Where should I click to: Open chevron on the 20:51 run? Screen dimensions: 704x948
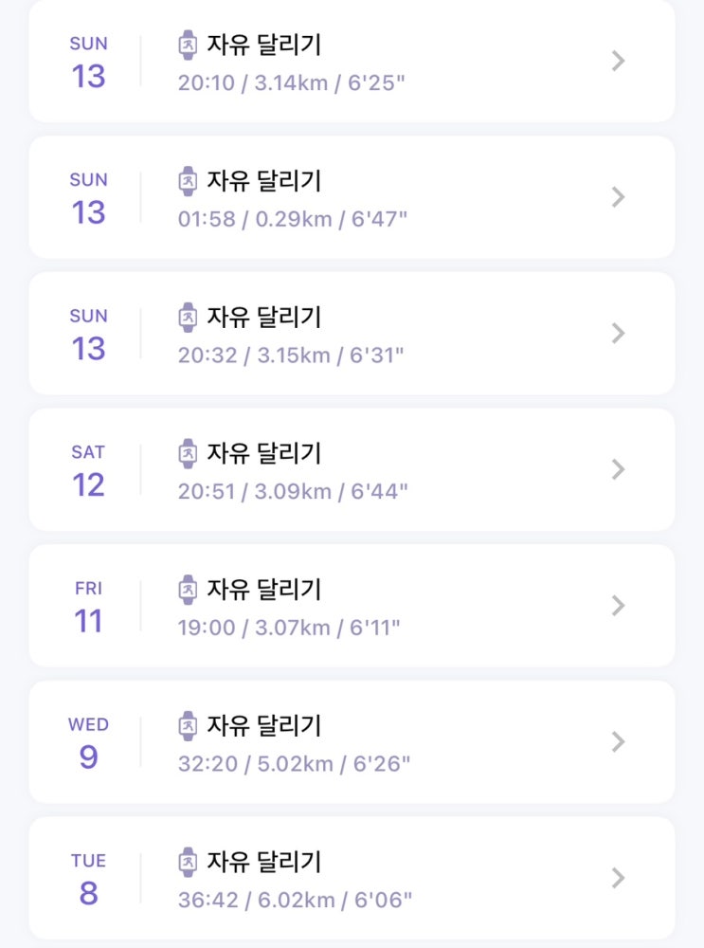pos(618,469)
